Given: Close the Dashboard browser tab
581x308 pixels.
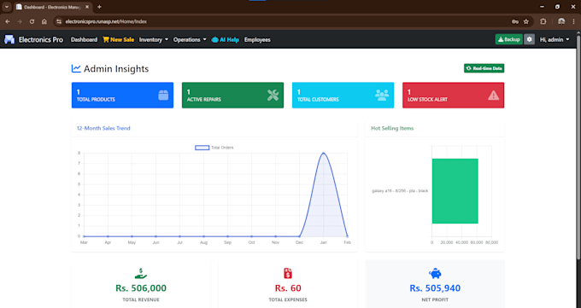Looking at the screenshot, I should (87, 7).
